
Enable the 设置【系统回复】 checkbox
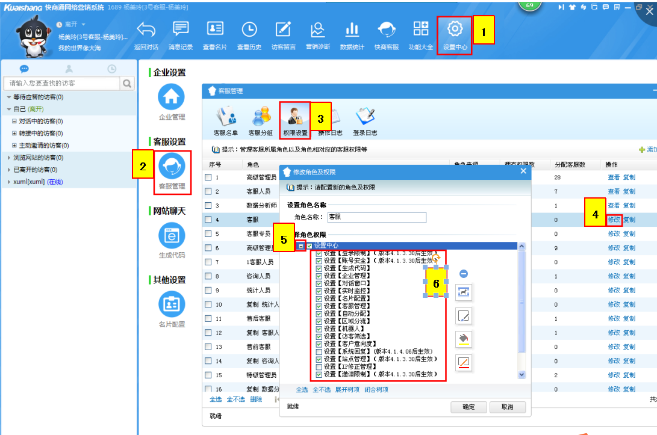(319, 351)
